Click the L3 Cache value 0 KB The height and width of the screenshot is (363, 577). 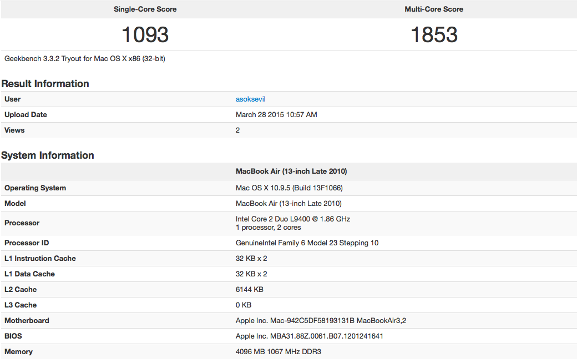[244, 305]
